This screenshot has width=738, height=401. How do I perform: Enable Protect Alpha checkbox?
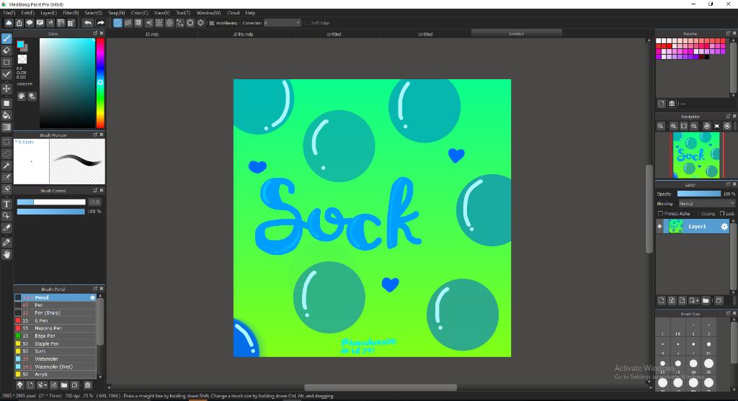tap(660, 213)
